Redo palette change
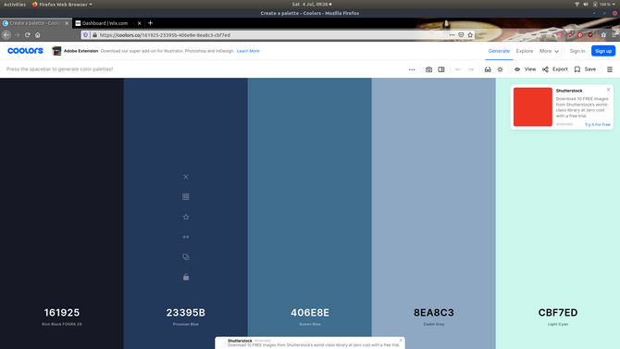 [470, 69]
